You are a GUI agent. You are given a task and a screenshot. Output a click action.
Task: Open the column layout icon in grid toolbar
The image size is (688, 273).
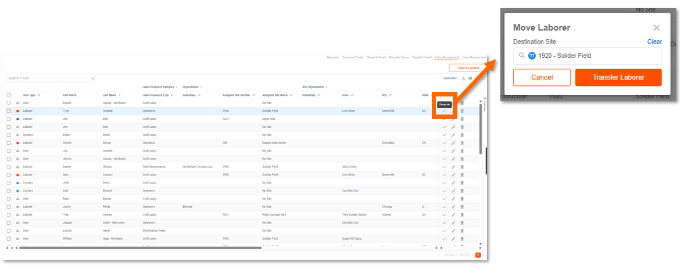[470, 78]
